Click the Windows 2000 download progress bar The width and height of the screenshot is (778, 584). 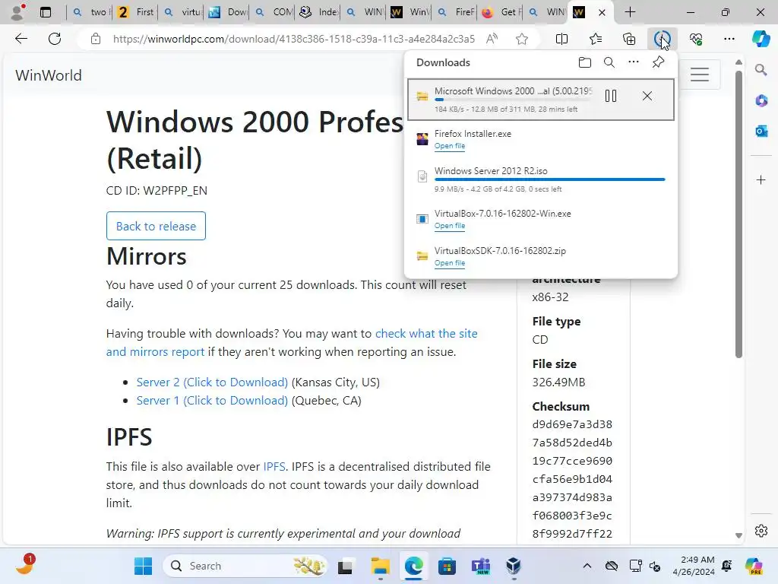513,100
